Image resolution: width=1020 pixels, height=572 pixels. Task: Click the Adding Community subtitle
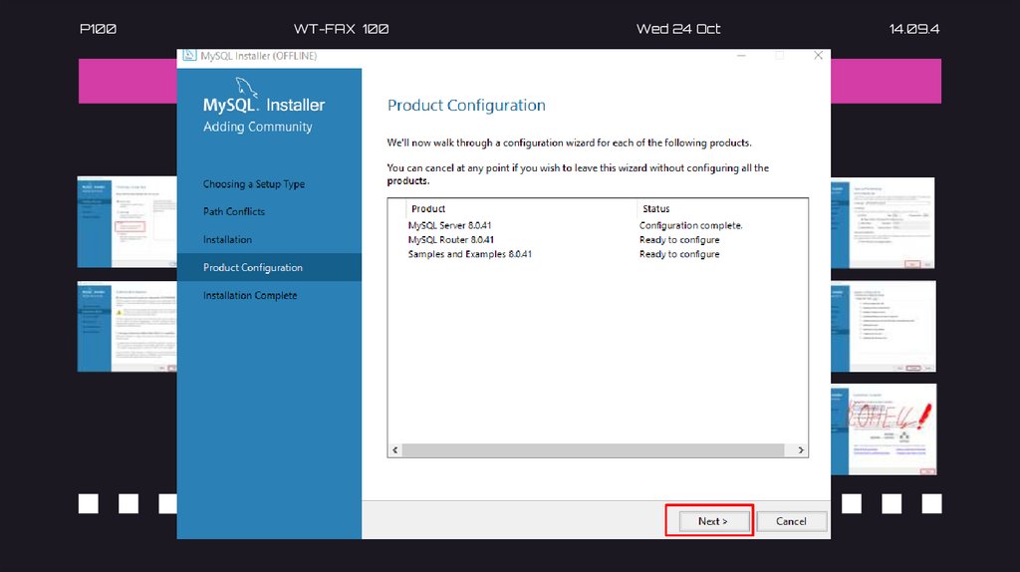click(258, 127)
